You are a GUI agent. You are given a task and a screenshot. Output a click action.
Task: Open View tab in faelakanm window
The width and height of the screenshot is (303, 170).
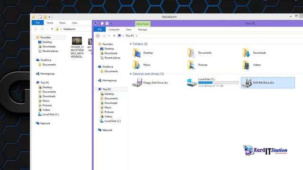74,23
